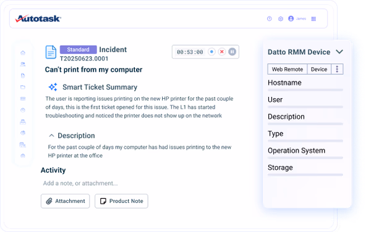371x232 pixels.
Task: Open the clock icon in sidebar
Action: [23, 110]
